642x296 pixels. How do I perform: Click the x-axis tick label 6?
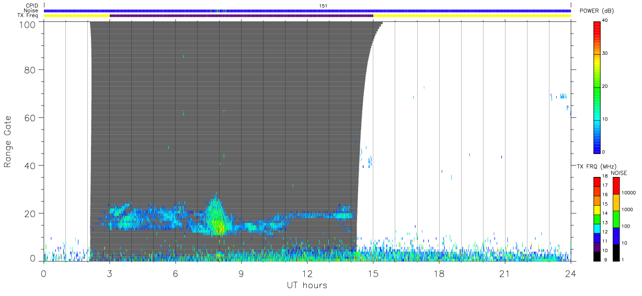[x=176, y=273]
